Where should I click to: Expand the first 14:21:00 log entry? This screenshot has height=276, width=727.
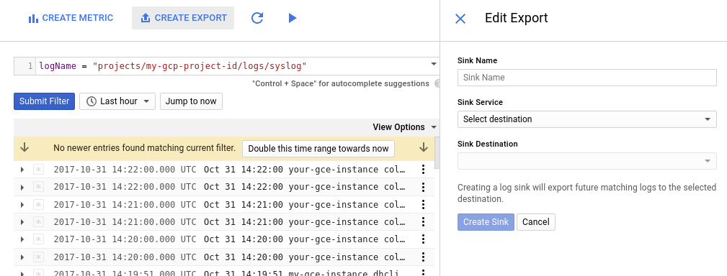coord(22,205)
